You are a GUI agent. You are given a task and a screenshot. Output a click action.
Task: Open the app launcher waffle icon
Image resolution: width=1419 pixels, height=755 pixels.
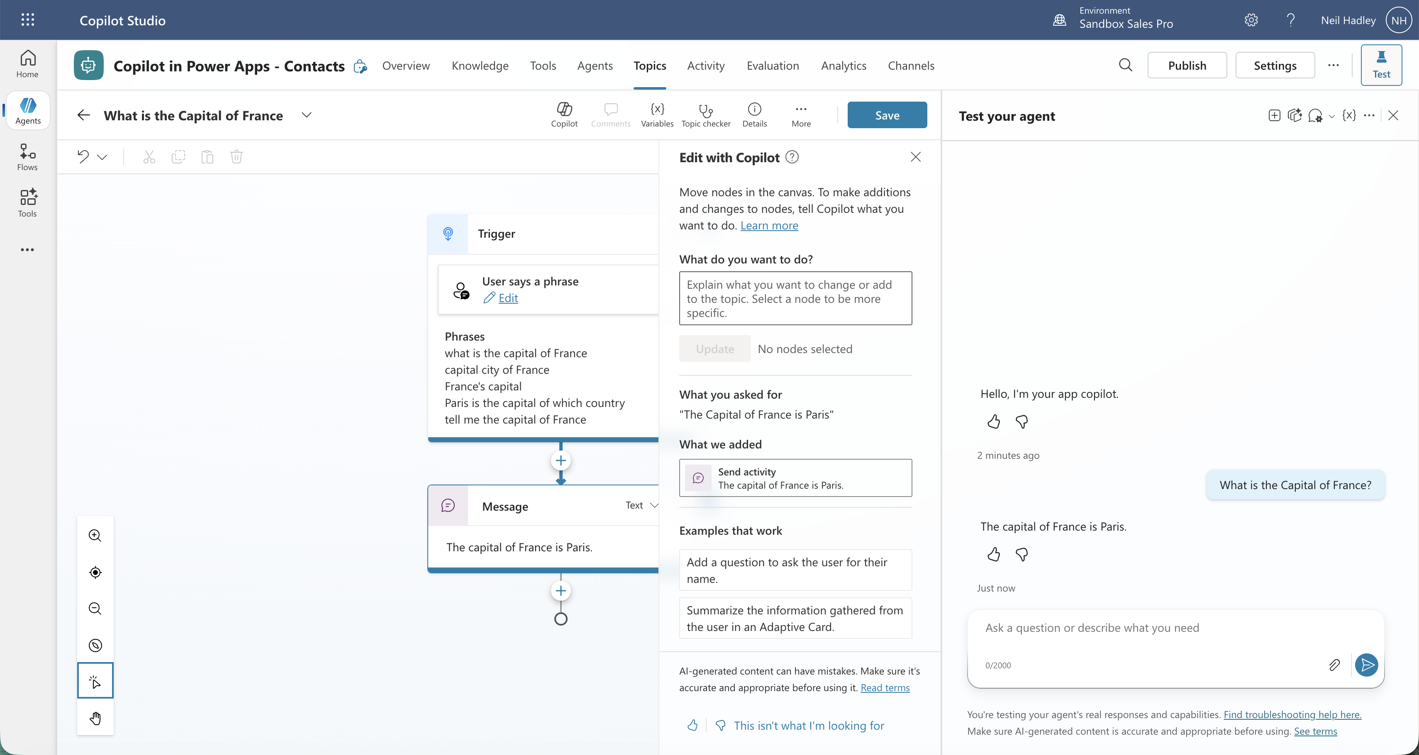click(27, 20)
